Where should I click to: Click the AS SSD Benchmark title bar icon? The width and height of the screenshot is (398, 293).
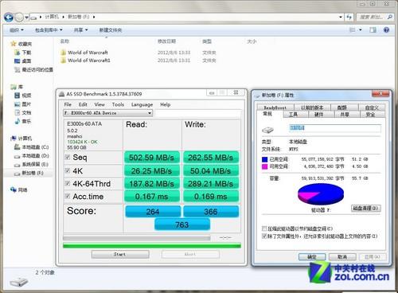click(61, 94)
